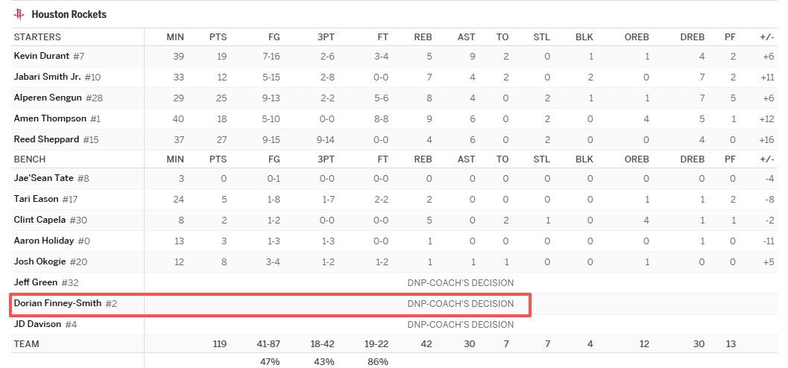This screenshot has width=788, height=368.
Task: Open Josh Okogie's profile
Action: 40,261
